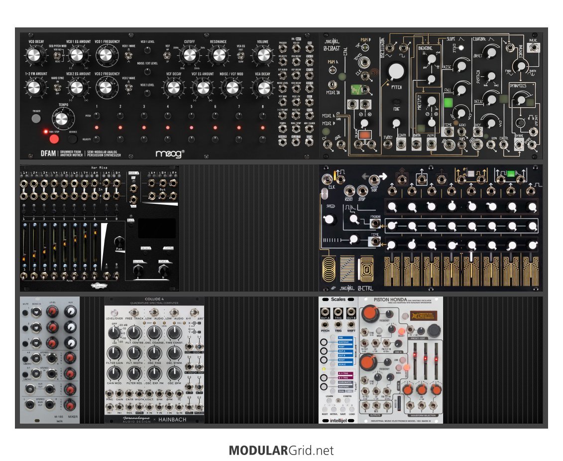Click the Edit encoder on Xer Mixa
The width and height of the screenshot is (563, 461).
164,271
